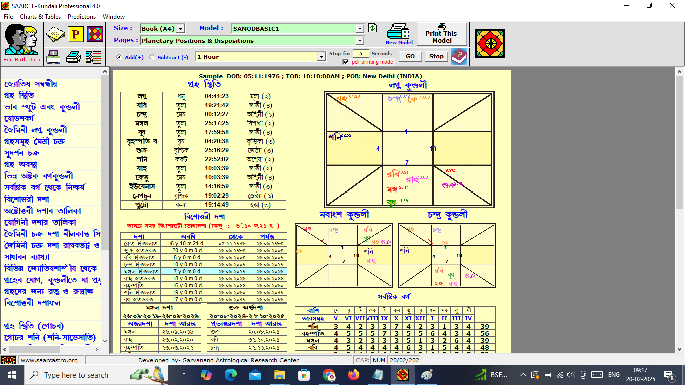Click the colored list lines icon
The width and height of the screenshot is (685, 385).
pos(93,57)
